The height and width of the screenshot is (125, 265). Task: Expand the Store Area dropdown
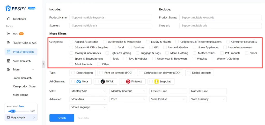tap(89, 99)
